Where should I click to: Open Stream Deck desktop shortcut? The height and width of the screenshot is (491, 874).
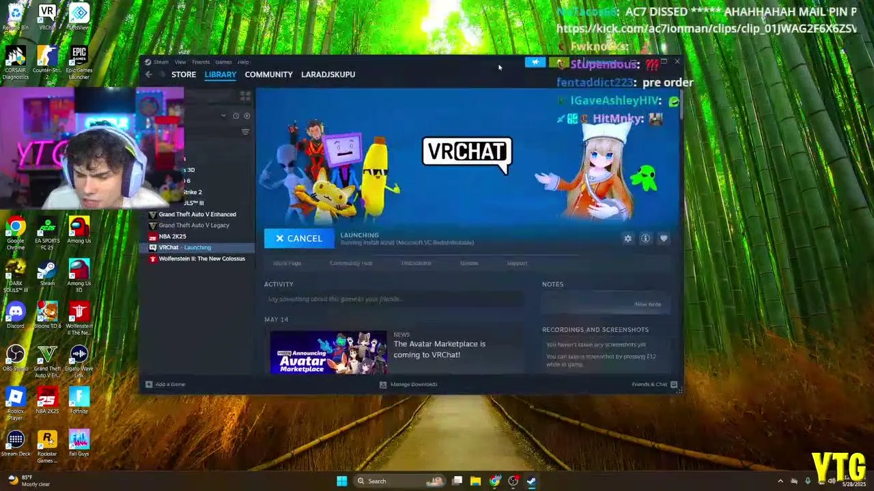pyautogui.click(x=16, y=443)
